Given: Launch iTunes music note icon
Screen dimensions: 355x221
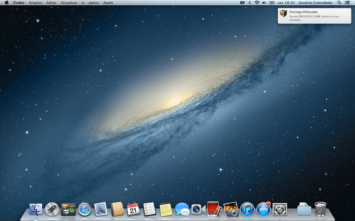Looking at the screenshot, I should (247, 209).
